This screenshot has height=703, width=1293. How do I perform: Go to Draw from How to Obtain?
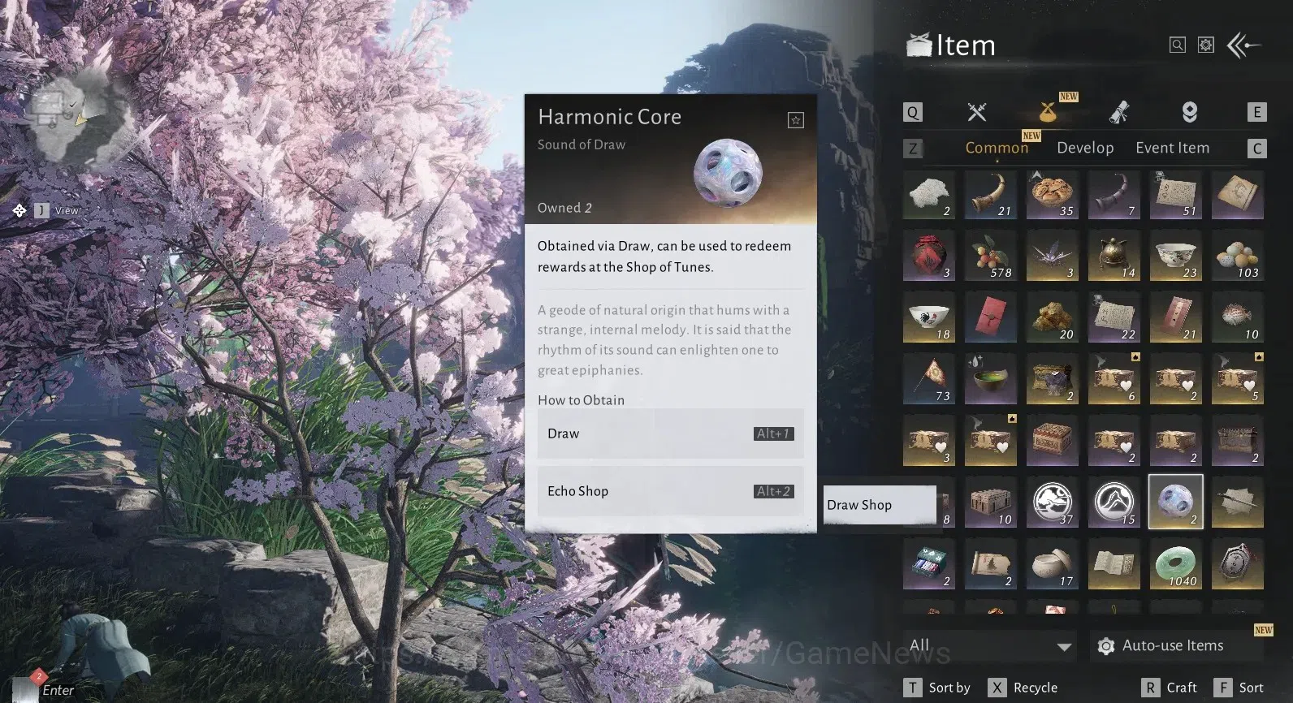click(x=671, y=433)
